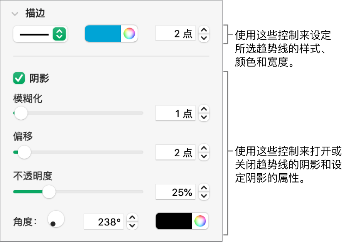Increase the 238° angle with stepper
Screen dimensions: 346x242
133,218
